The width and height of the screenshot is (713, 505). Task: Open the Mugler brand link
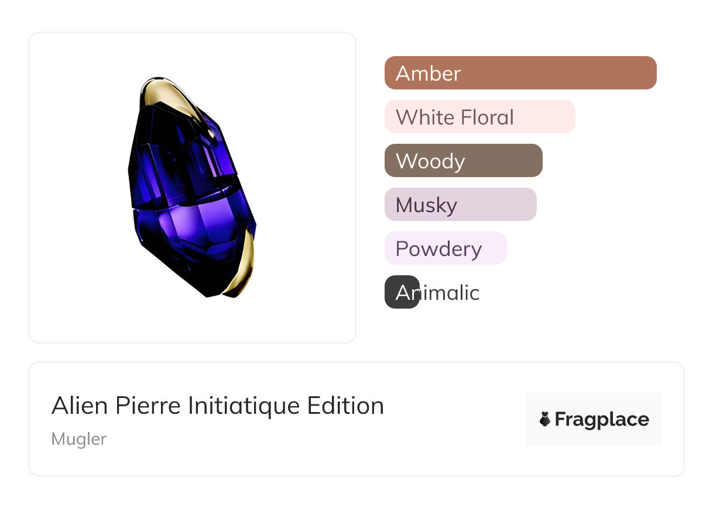(79, 439)
